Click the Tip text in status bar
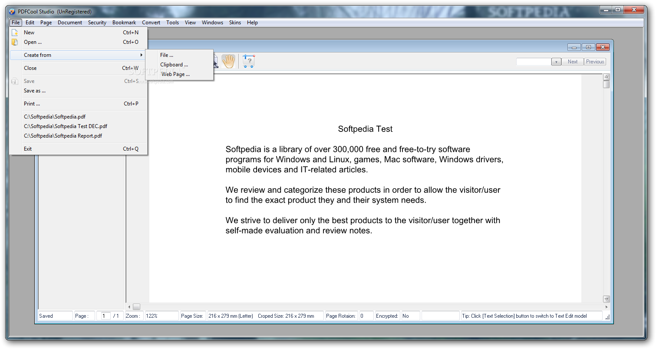The image size is (656, 349). 524,316
